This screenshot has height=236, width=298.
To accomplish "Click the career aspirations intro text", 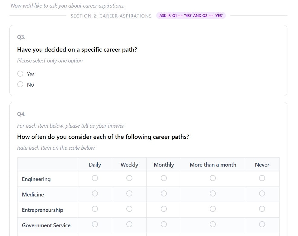I will click(68, 5).
